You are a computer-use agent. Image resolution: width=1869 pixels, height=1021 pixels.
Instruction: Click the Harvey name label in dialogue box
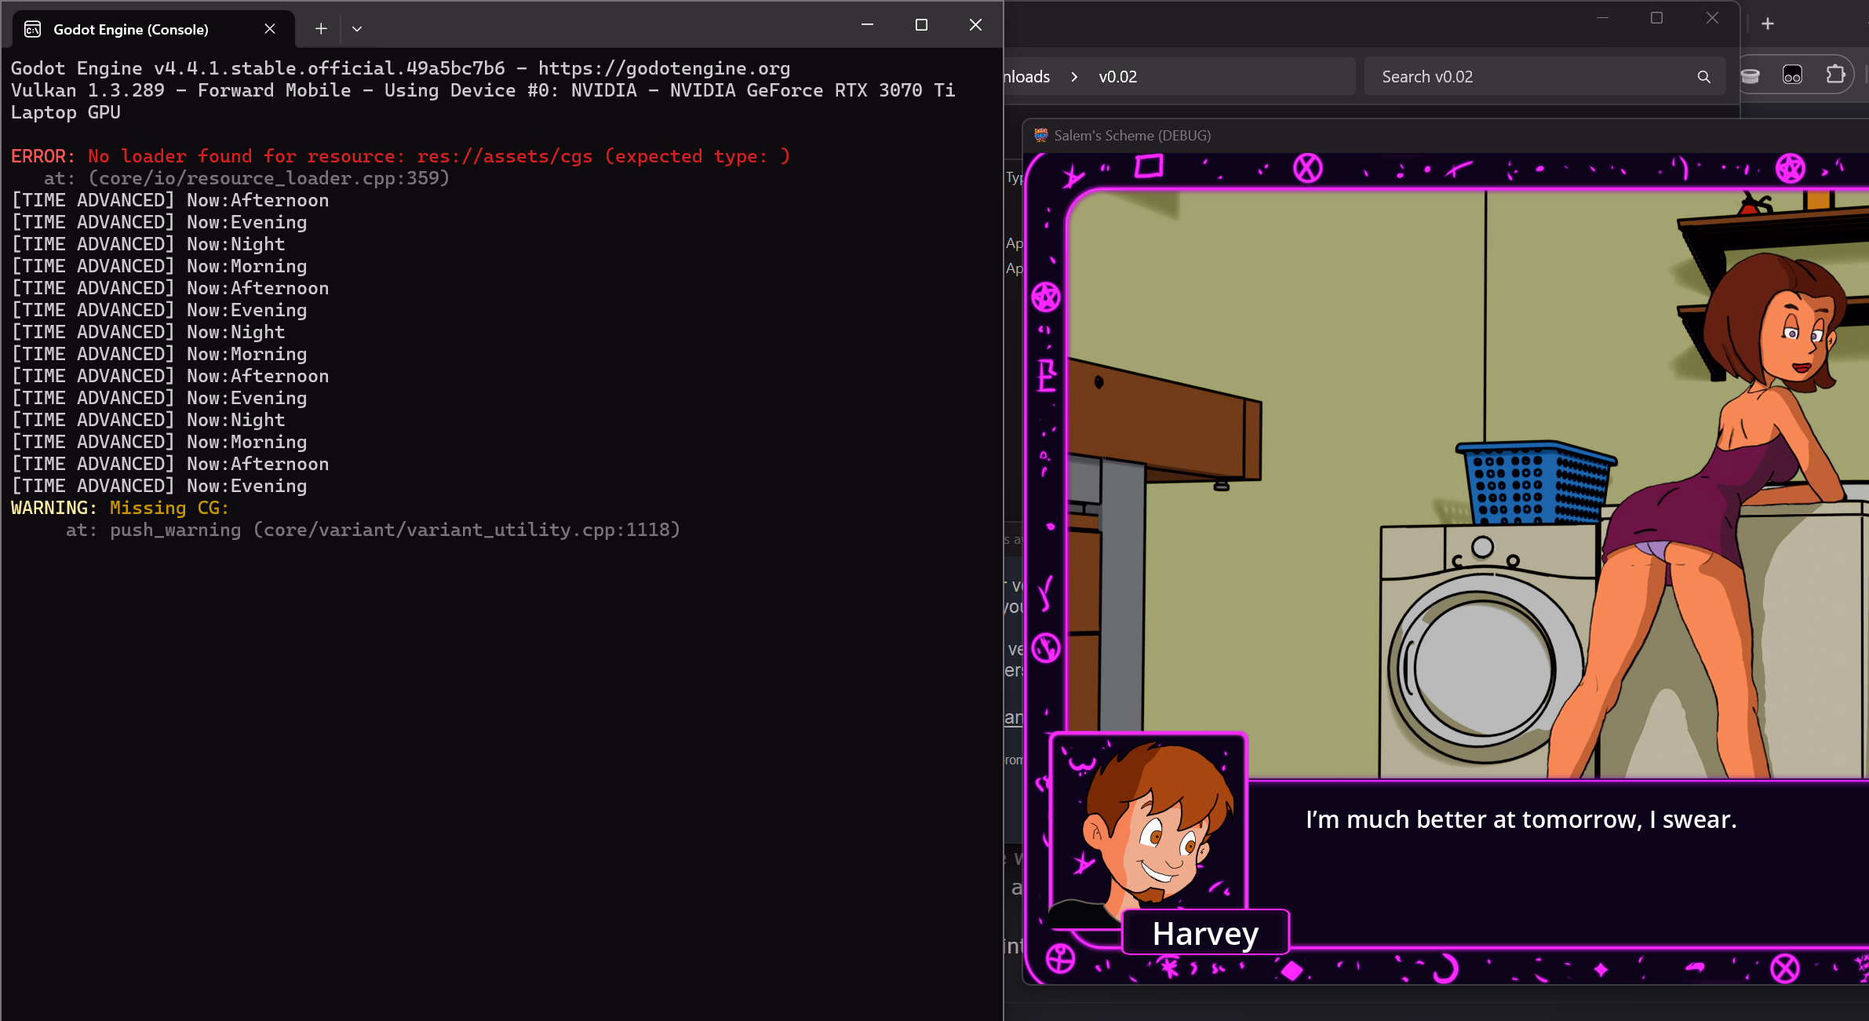click(x=1205, y=933)
